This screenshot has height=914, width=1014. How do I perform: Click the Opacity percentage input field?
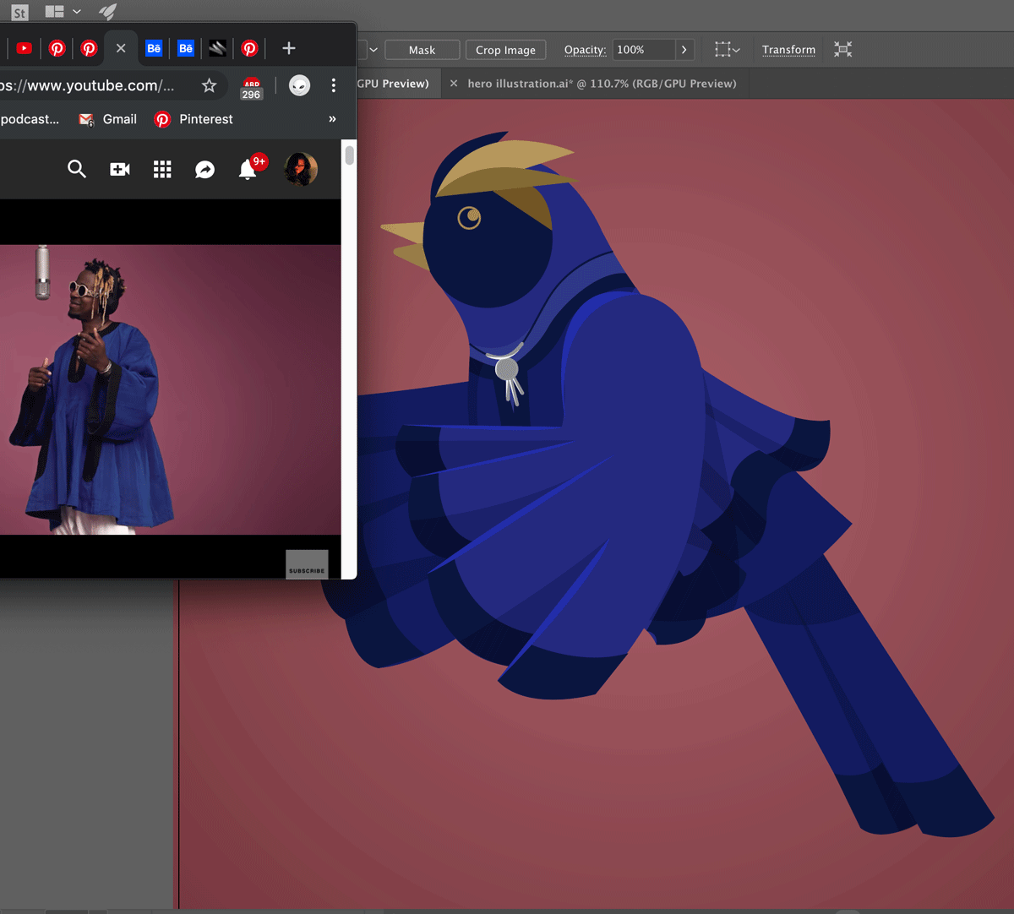coord(642,50)
